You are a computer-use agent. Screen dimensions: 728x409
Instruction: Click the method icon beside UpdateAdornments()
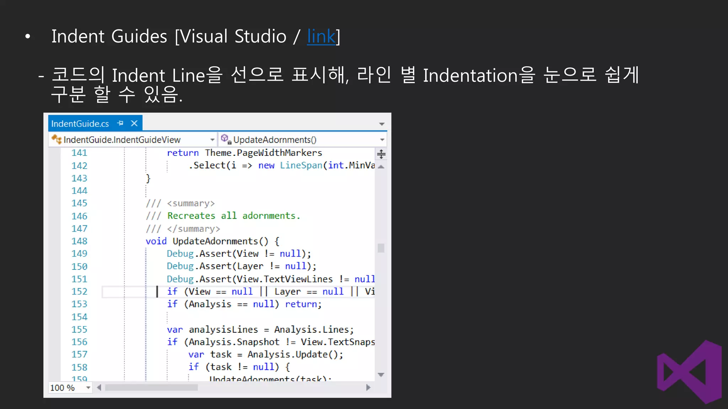coord(226,139)
